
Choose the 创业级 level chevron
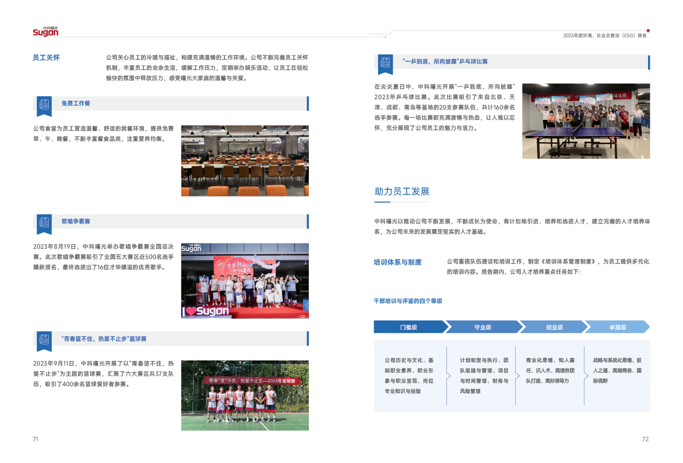[x=554, y=327]
